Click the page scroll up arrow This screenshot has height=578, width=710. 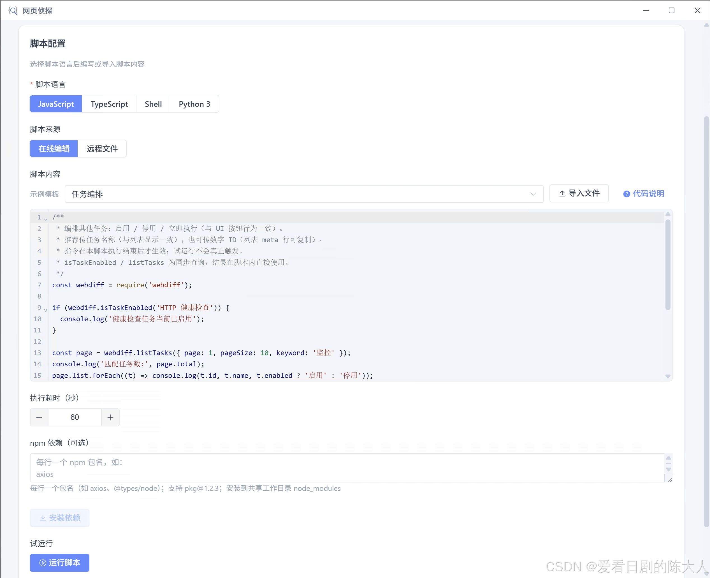pyautogui.click(x=706, y=25)
